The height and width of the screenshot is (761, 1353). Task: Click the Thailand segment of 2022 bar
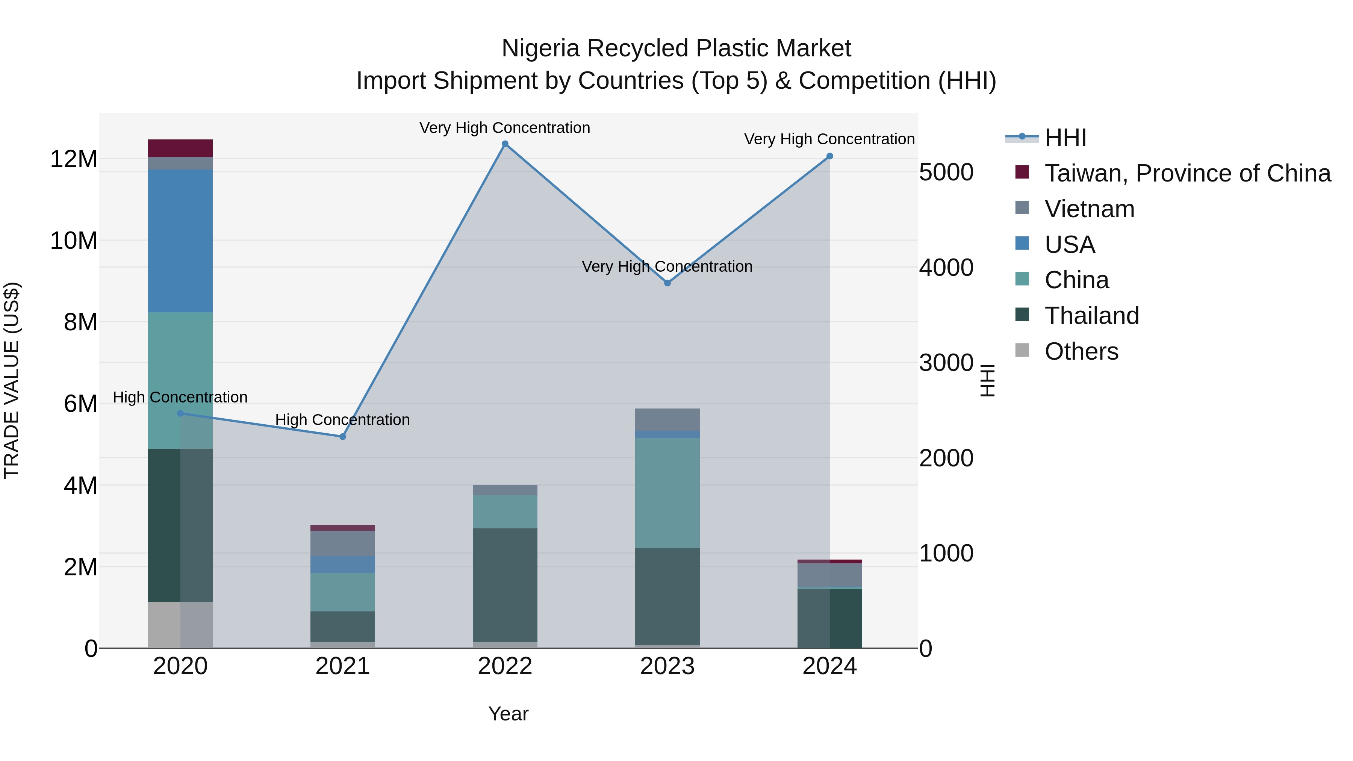coord(505,585)
